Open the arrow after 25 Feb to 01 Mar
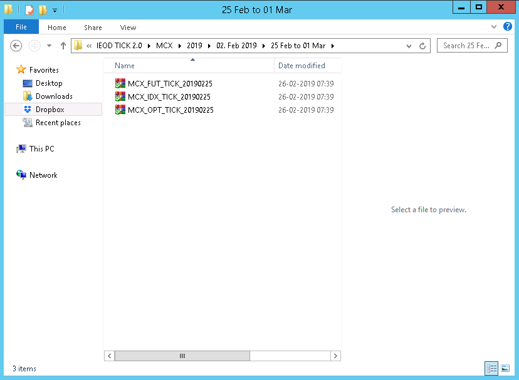The width and height of the screenshot is (519, 380). click(x=333, y=46)
